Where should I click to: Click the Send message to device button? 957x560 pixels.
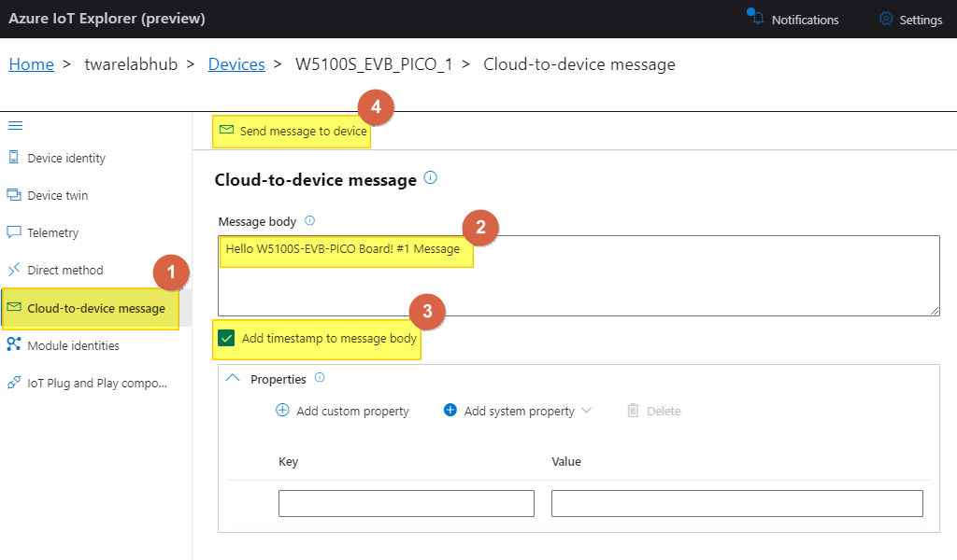point(292,131)
